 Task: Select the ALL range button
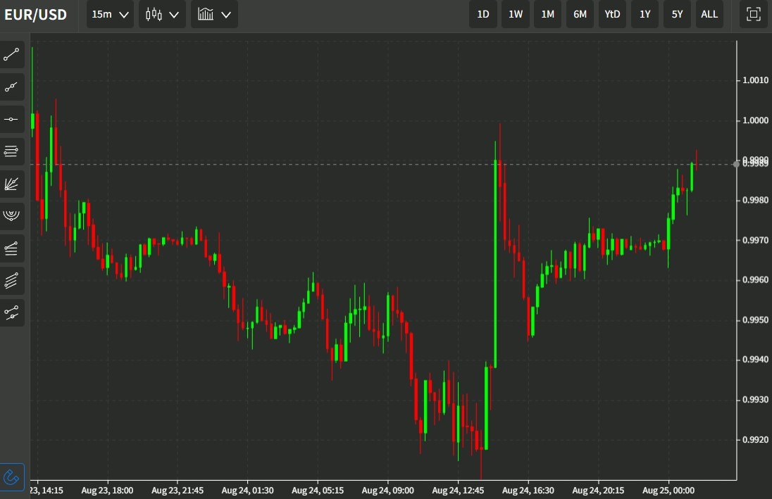click(709, 14)
